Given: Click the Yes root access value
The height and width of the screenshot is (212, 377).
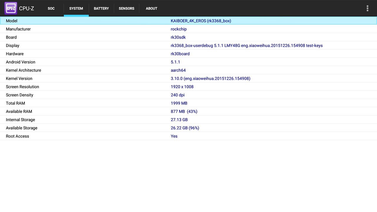Looking at the screenshot, I should tap(174, 136).
